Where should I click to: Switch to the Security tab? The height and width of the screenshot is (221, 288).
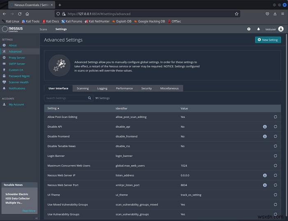[x=146, y=88]
